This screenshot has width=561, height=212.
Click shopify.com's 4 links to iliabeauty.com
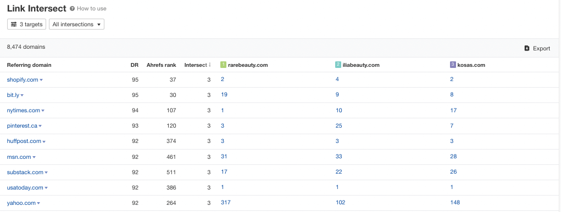(337, 79)
